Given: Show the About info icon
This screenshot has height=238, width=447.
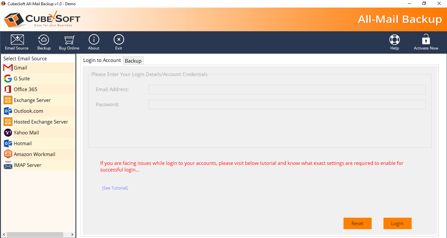Looking at the screenshot, I should (94, 40).
